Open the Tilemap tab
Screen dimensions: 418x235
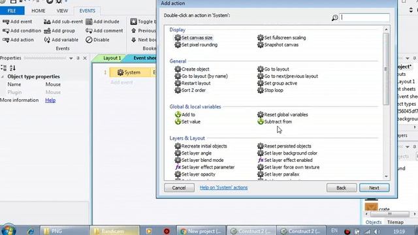tap(395, 222)
